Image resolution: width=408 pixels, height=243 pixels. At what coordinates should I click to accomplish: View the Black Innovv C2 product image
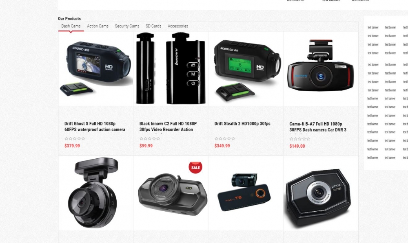[171, 69]
